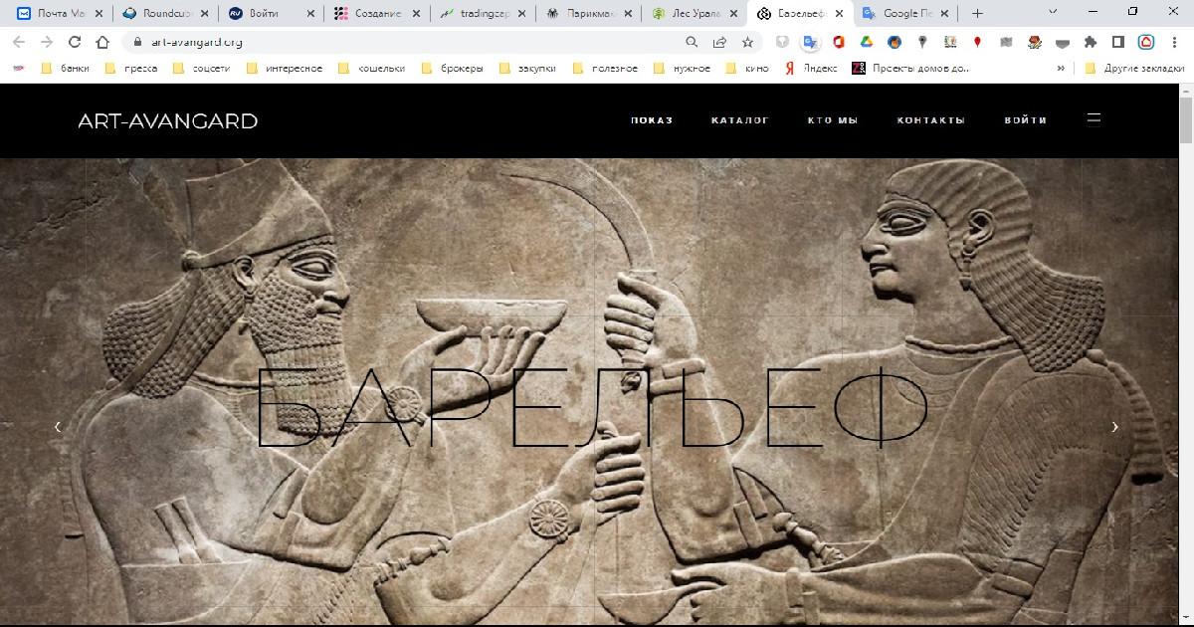The height and width of the screenshot is (627, 1194).
Task: Open profile avatar icon in toolbar
Action: point(1146,42)
